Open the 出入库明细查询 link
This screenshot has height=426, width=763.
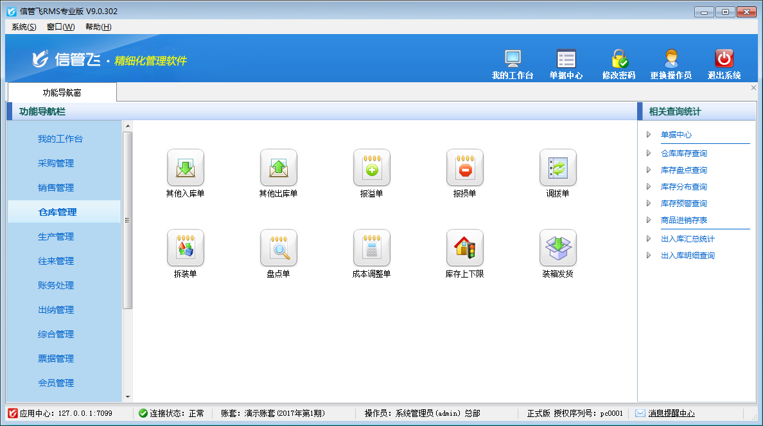point(688,256)
